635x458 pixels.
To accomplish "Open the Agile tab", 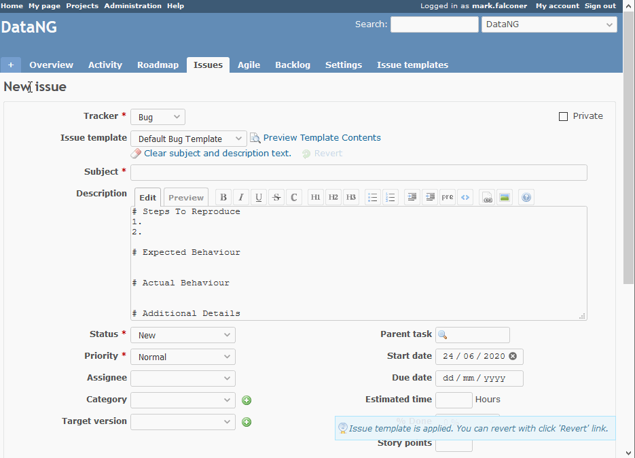I will click(249, 65).
